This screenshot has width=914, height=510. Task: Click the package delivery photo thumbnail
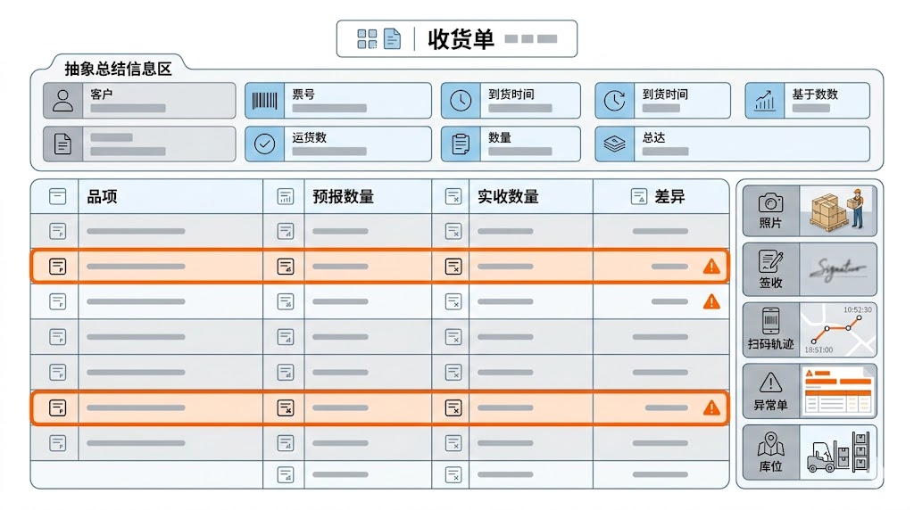click(x=837, y=210)
